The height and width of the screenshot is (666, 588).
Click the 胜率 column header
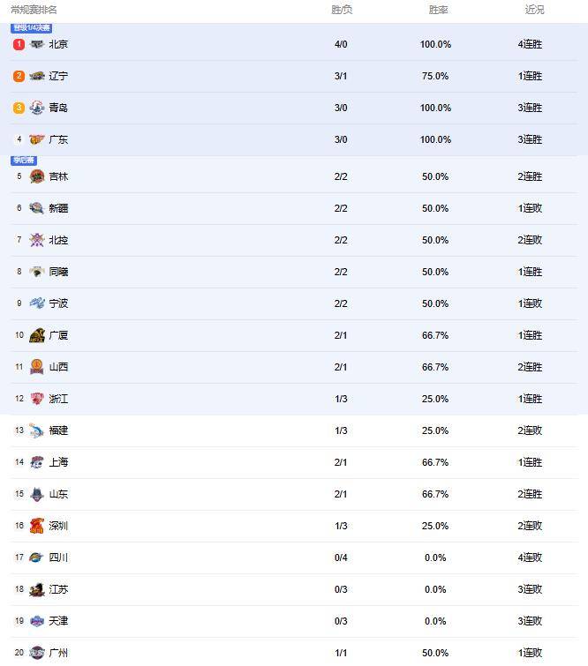click(x=438, y=10)
